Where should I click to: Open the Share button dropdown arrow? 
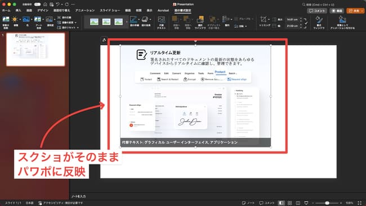362,11
